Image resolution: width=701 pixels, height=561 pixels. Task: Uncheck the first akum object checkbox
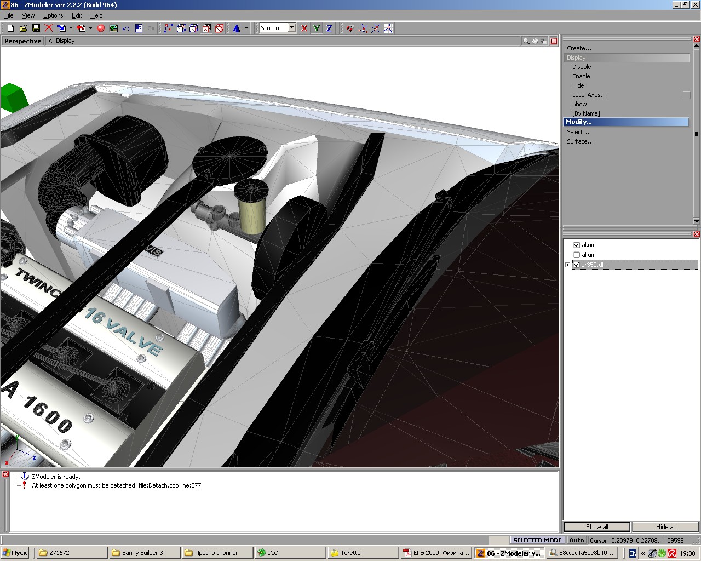[577, 245]
